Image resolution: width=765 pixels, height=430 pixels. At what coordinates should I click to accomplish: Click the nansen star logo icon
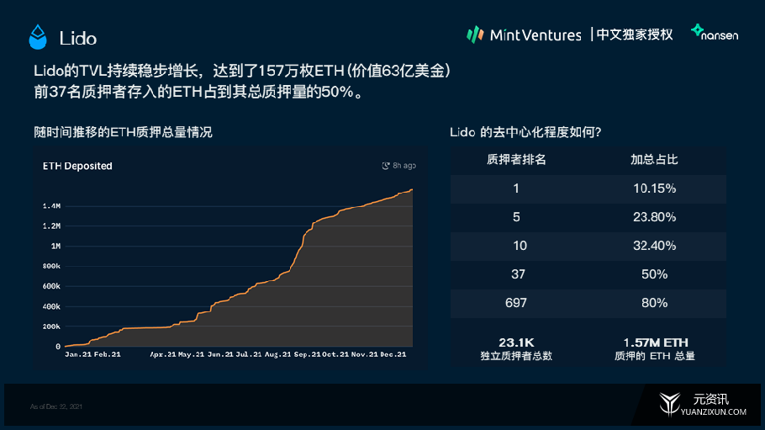697,30
